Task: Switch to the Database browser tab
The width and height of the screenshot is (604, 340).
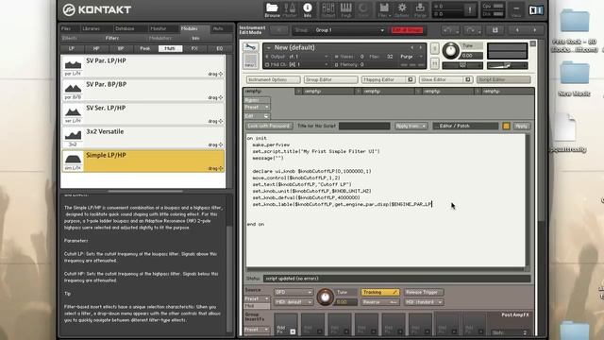Action: tap(126, 28)
